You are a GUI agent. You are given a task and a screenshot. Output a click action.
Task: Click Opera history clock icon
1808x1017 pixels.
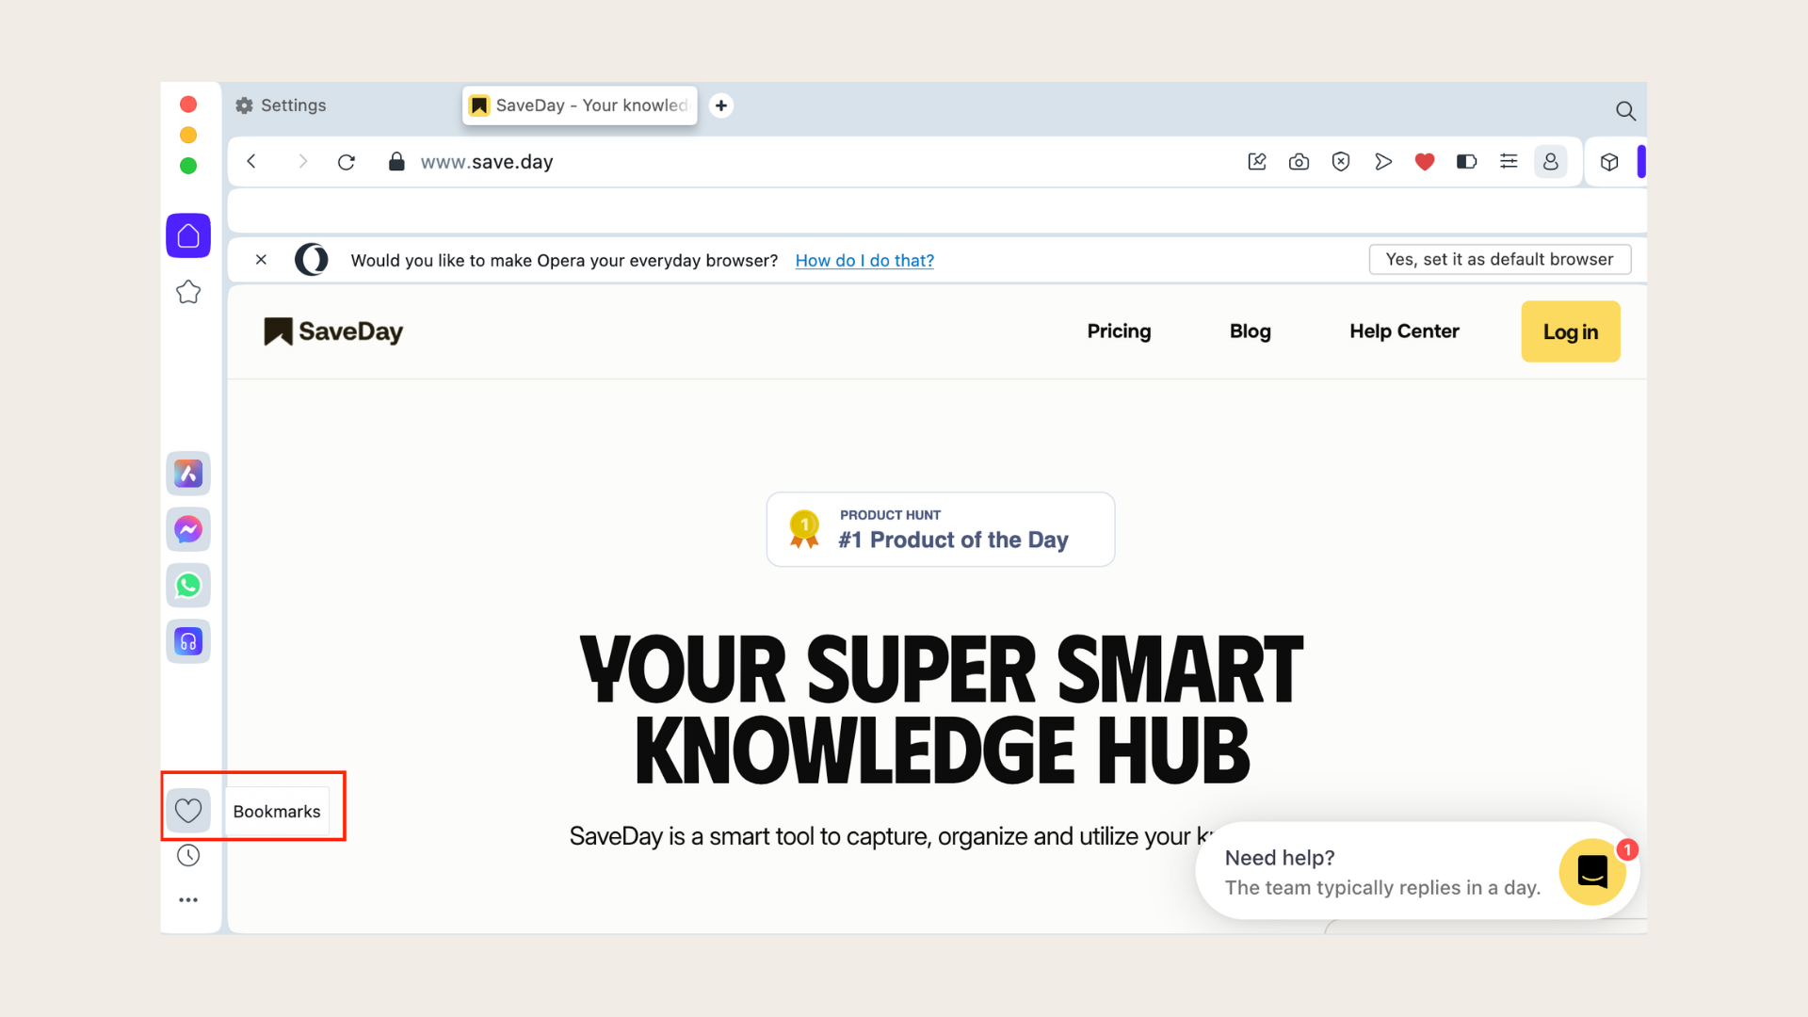point(190,856)
